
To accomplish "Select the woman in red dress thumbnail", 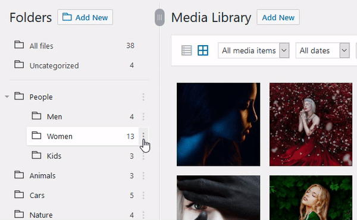I will (311, 124).
